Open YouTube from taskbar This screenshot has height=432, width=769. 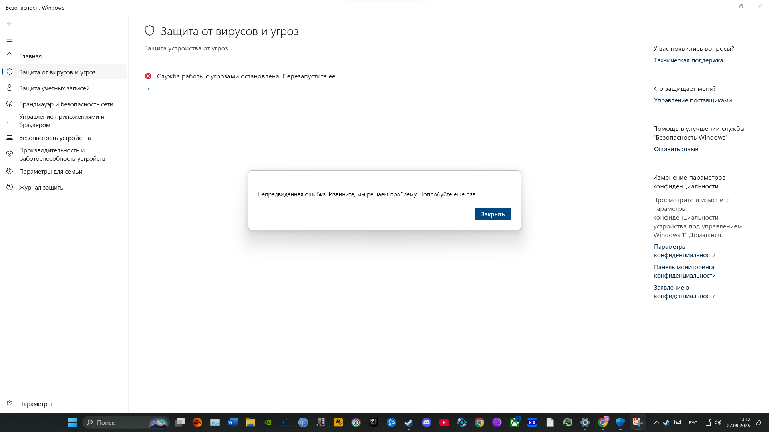click(x=444, y=422)
